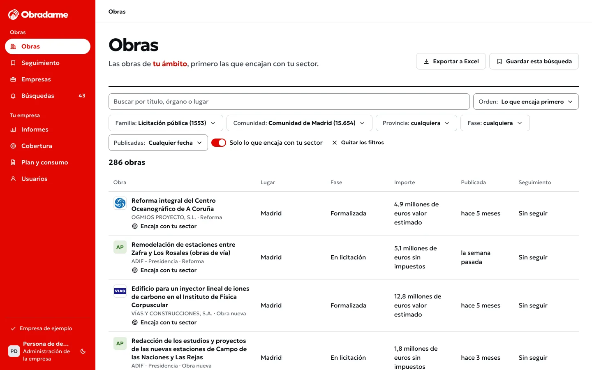The height and width of the screenshot is (370, 592).
Task: Expand the Familia filter dropdown
Action: coord(166,123)
